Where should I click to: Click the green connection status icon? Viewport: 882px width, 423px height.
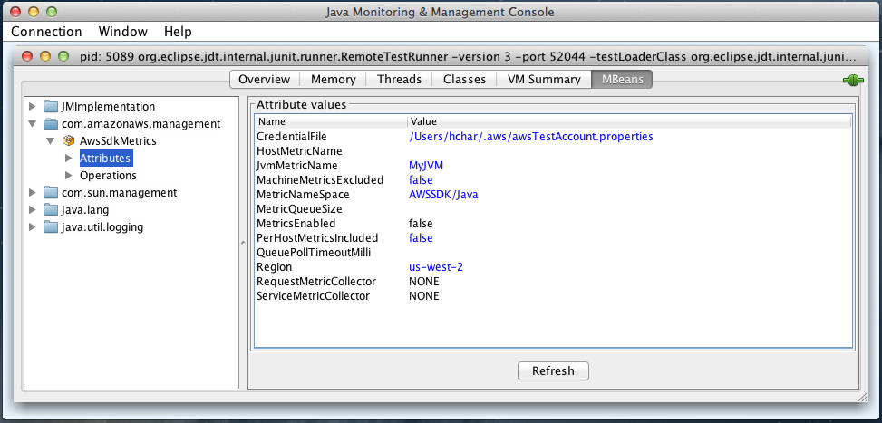pos(853,80)
